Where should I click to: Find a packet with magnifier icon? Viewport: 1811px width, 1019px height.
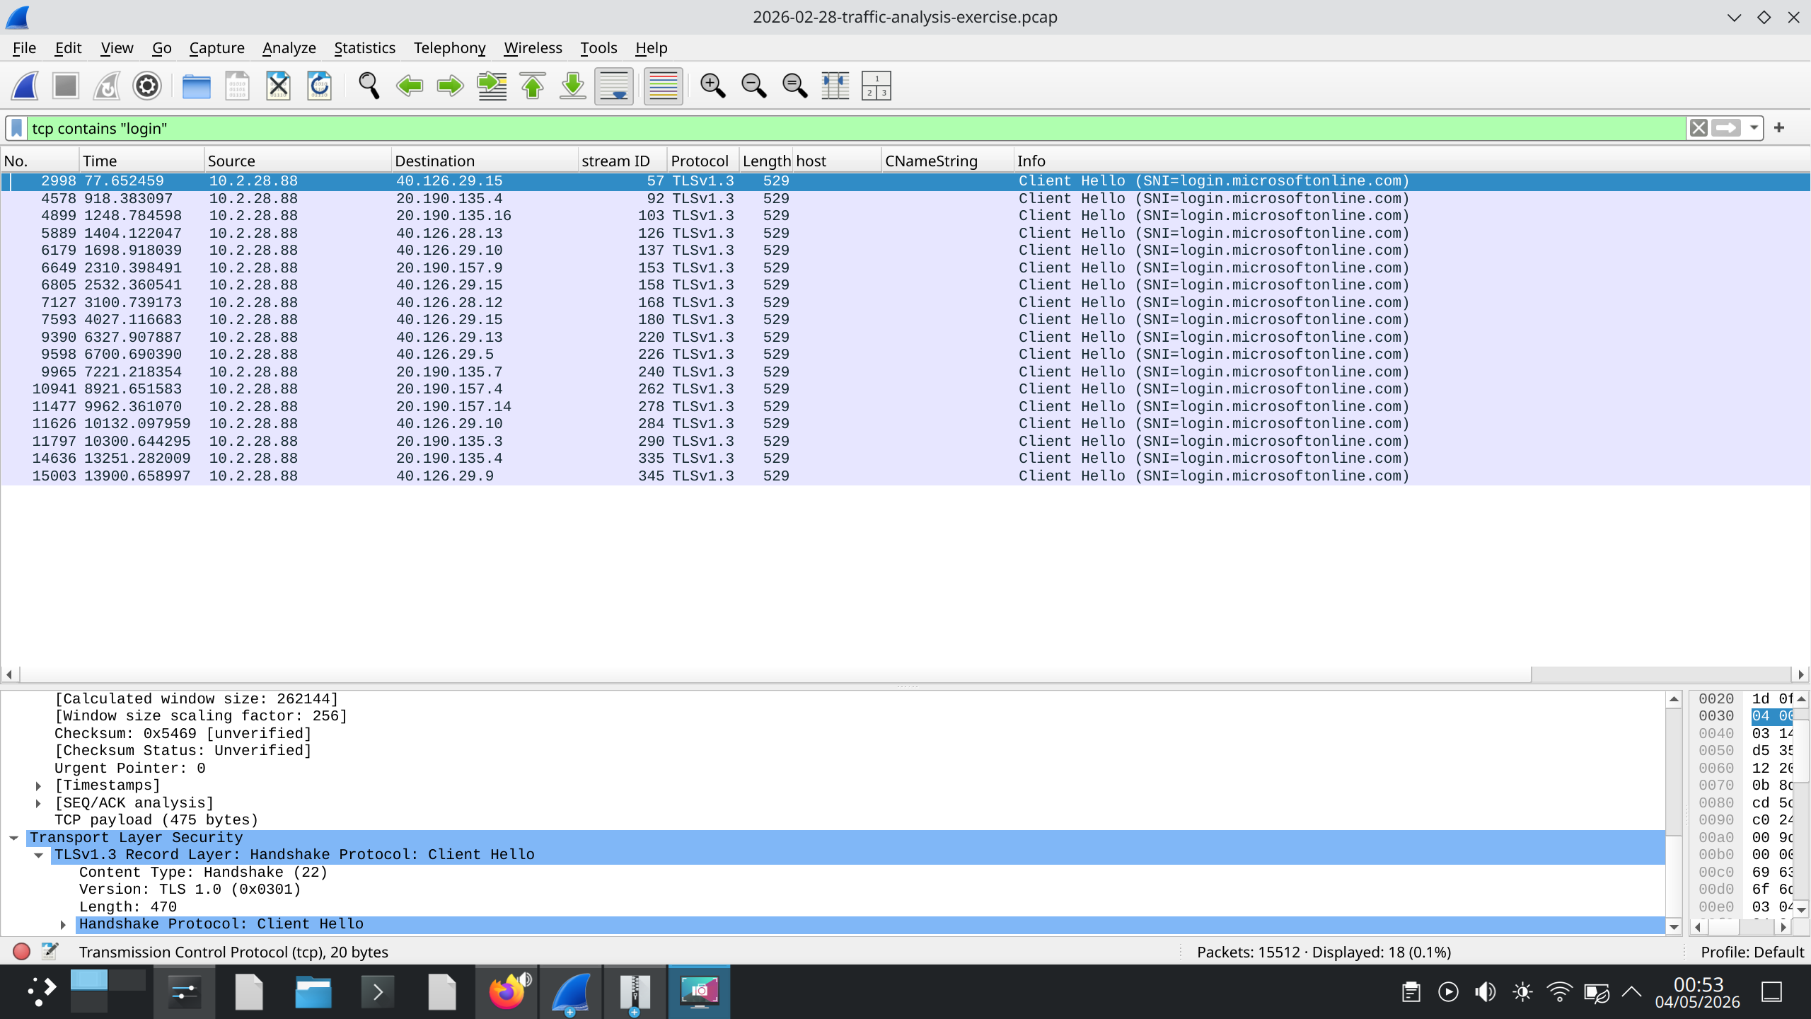point(369,86)
